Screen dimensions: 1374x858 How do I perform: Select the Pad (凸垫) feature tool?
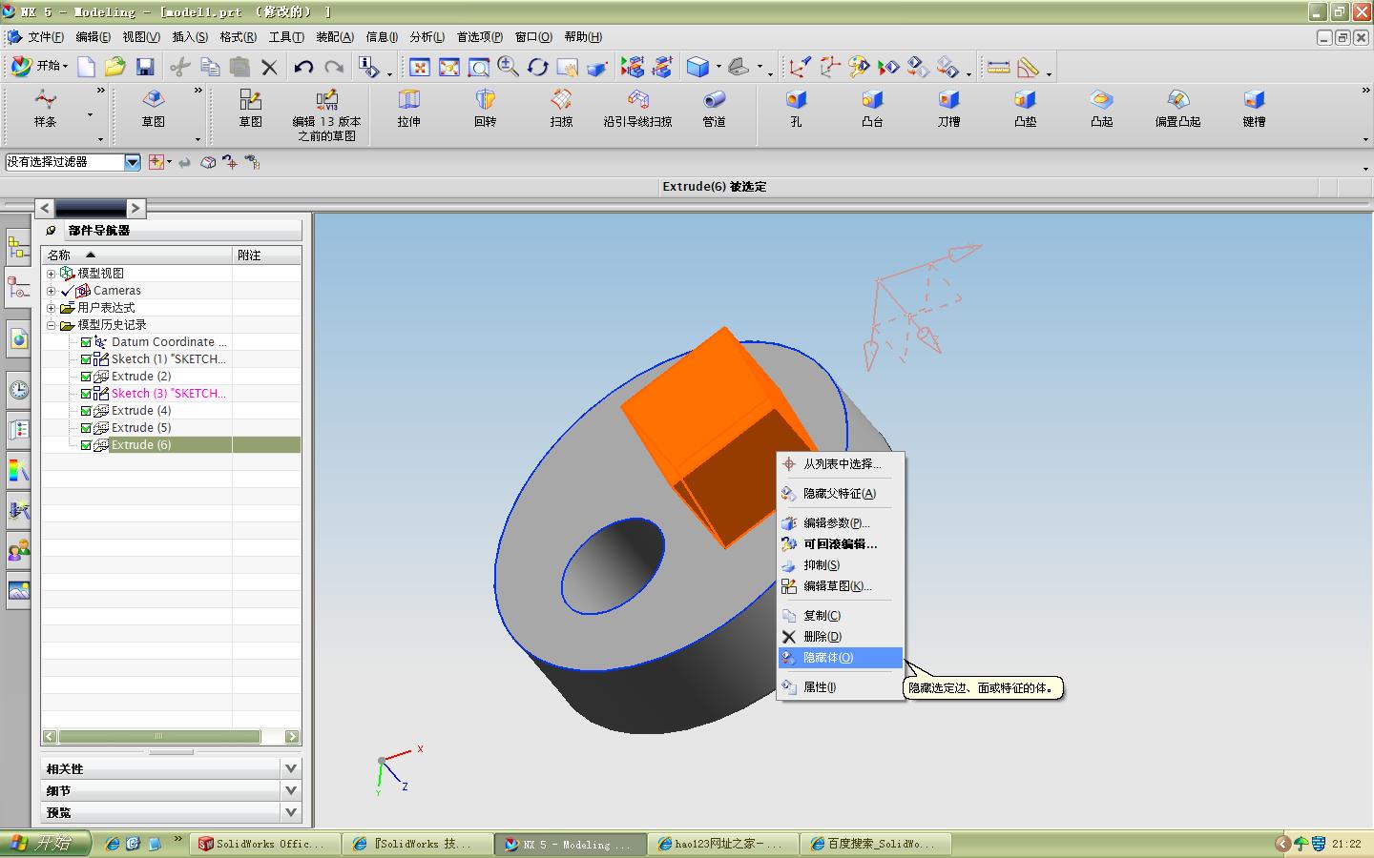click(1025, 109)
